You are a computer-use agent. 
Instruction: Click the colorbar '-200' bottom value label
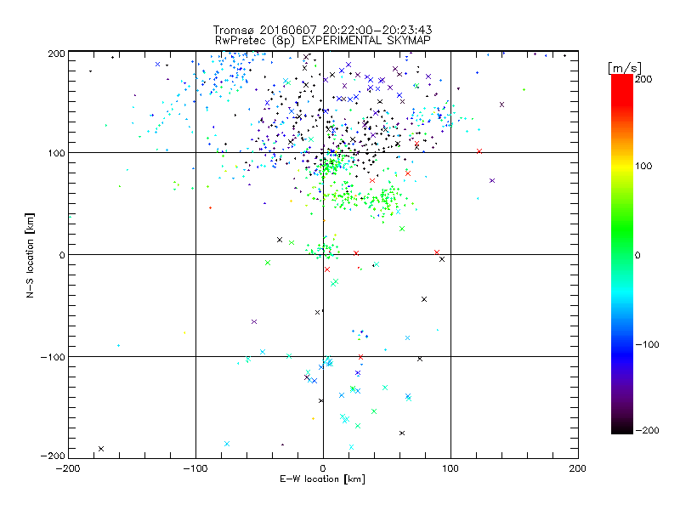[647, 430]
